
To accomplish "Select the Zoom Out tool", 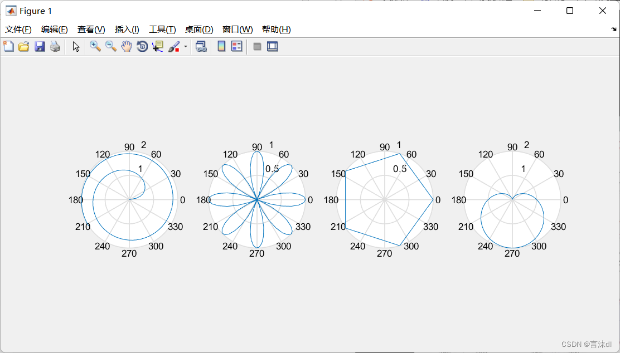I will pyautogui.click(x=111, y=47).
